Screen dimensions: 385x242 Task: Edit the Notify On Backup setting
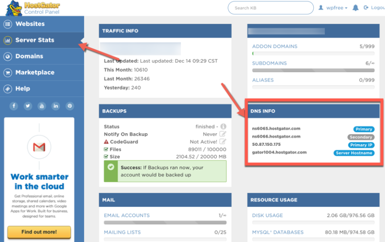pos(223,134)
